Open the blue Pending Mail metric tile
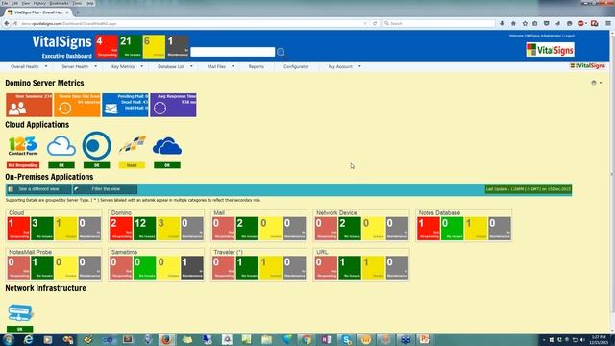Screen dimensions: 615x346 click(125, 105)
